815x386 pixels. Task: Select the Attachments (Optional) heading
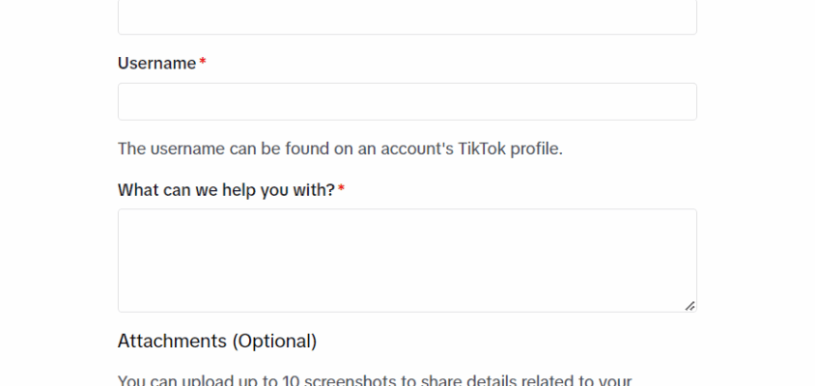click(x=216, y=341)
